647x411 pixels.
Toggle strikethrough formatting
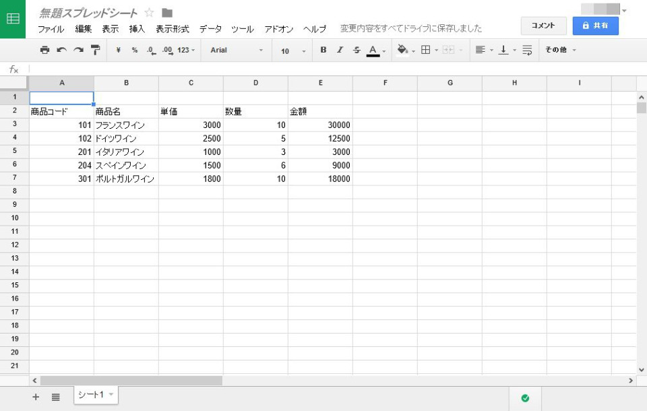[x=357, y=50]
